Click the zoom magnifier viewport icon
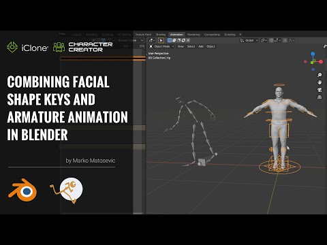Screen dimensions: 327x245 320,75
